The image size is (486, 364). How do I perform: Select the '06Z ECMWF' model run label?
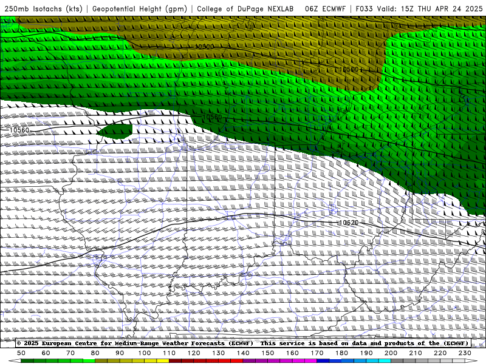coord(325,8)
